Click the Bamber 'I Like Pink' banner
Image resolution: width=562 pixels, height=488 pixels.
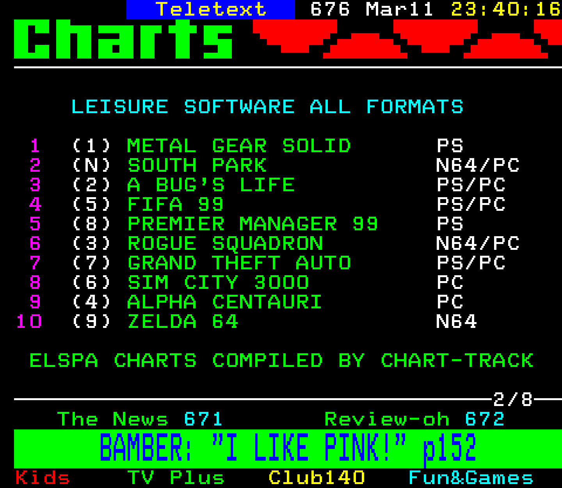click(x=288, y=448)
